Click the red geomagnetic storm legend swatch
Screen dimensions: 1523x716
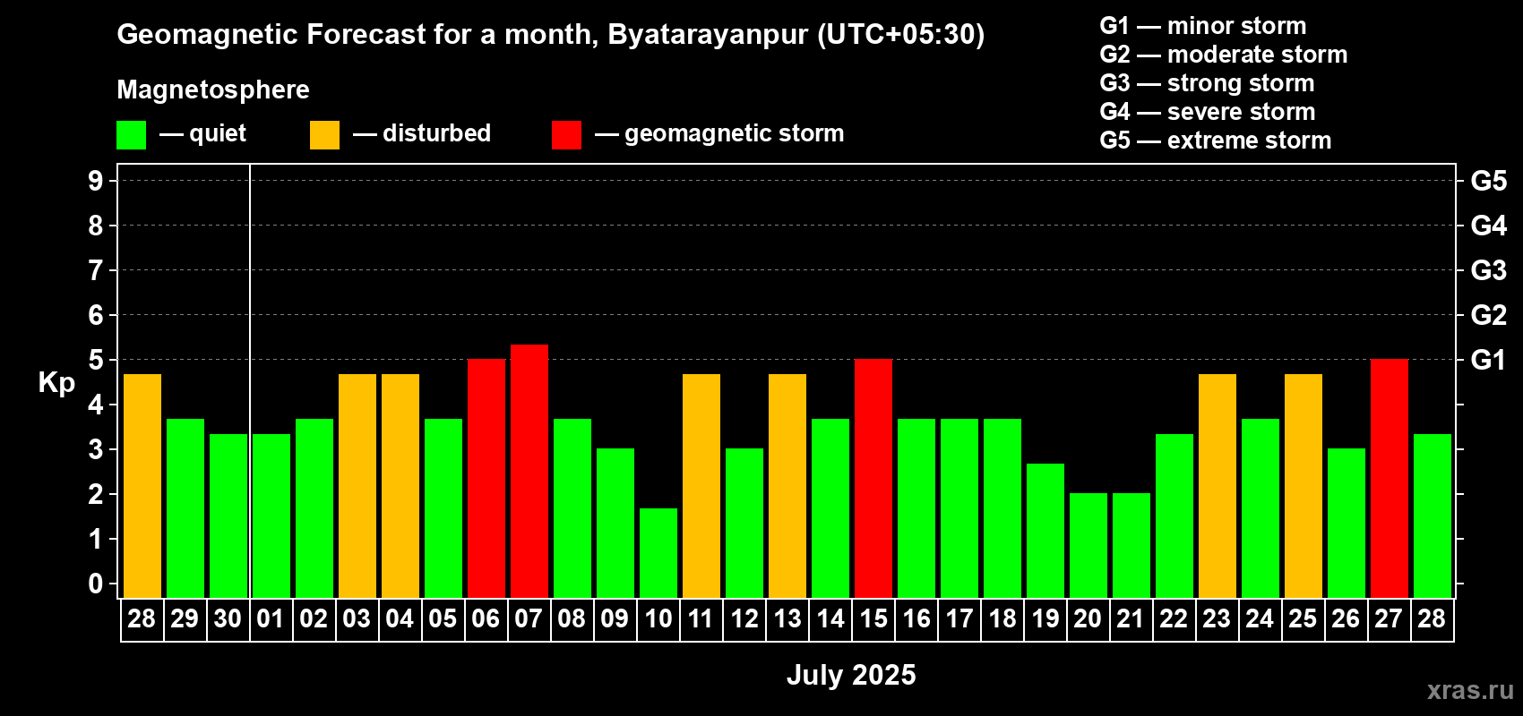coord(566,135)
